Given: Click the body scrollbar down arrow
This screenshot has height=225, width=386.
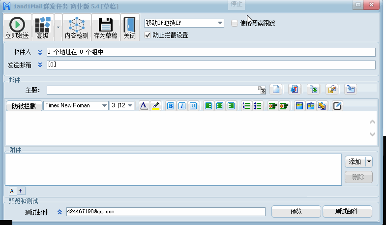Looking at the screenshot, I should pyautogui.click(x=372, y=134).
